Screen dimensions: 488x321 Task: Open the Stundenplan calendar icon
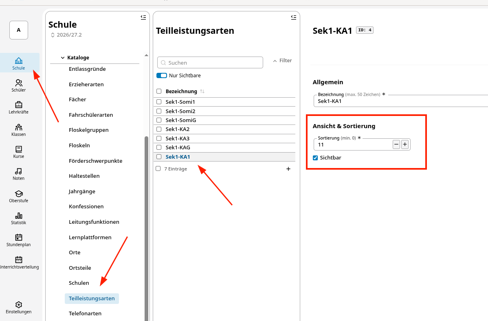pos(19,238)
